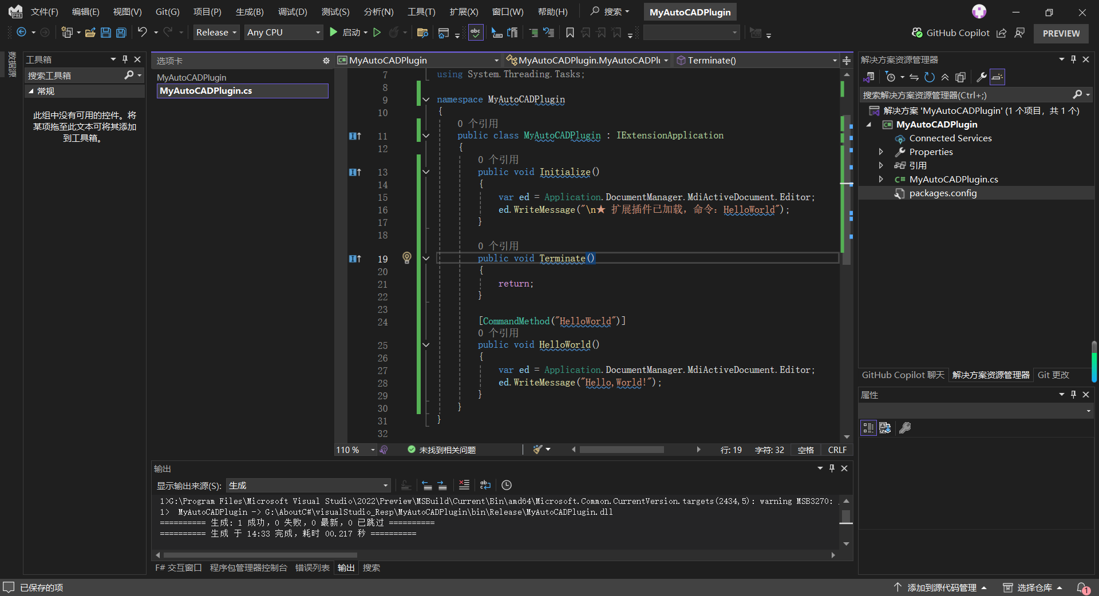Click the GitHub Copilot button
Screen dimensions: 1099x596
click(x=951, y=33)
